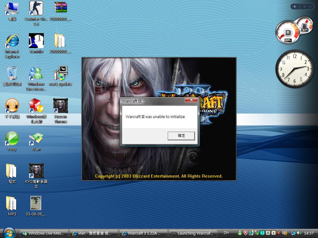Switch to the Windows Live Messenger taskbar button
Screen dimensions: 318x238
click(x=43, y=233)
